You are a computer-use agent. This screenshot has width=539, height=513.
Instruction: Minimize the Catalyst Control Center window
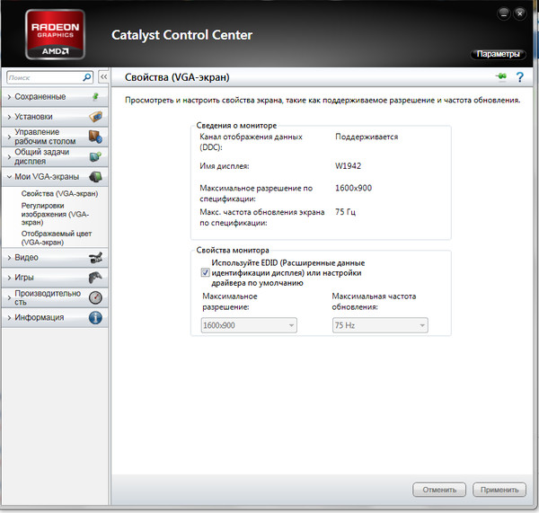[504, 13]
